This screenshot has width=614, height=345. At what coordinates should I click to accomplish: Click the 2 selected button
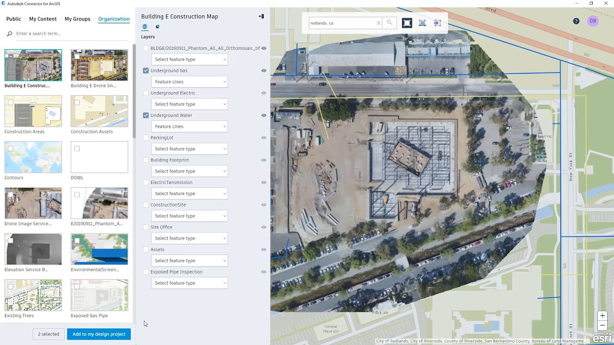(x=48, y=334)
